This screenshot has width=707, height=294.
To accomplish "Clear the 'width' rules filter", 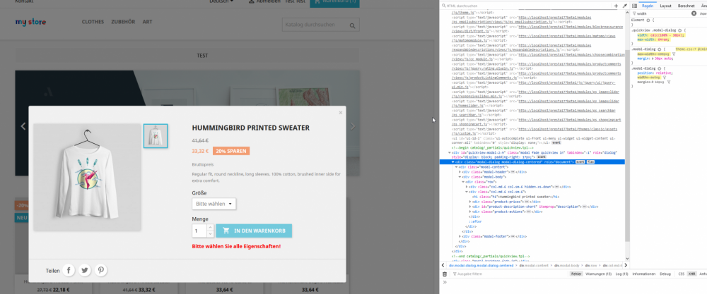I will [x=694, y=13].
